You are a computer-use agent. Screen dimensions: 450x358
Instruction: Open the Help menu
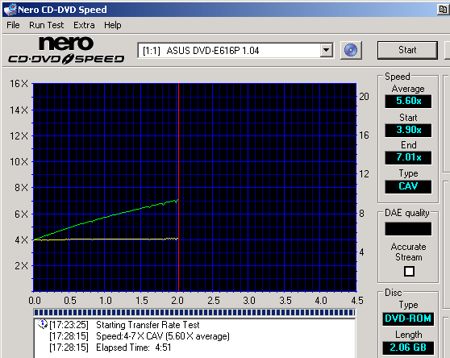(113, 25)
